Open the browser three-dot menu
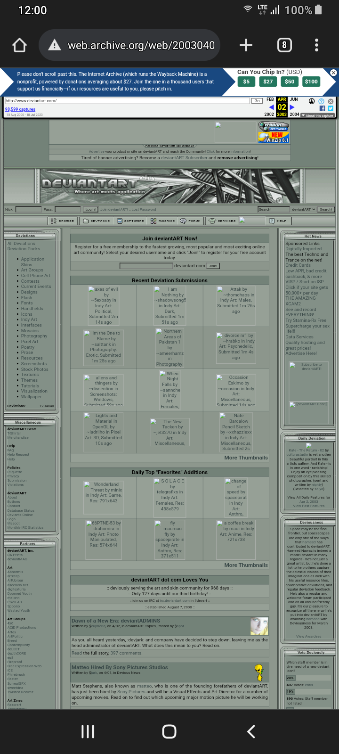The height and width of the screenshot is (754, 339). (x=316, y=45)
